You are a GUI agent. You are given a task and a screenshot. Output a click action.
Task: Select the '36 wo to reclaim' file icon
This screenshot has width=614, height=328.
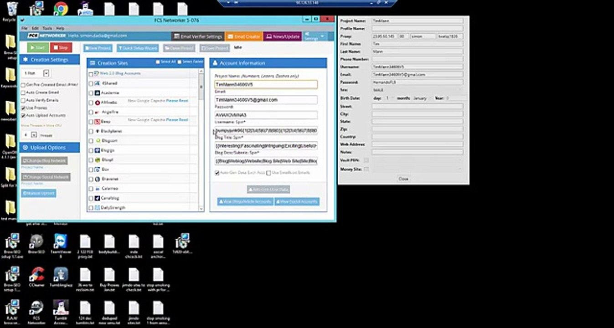[x=85, y=279]
